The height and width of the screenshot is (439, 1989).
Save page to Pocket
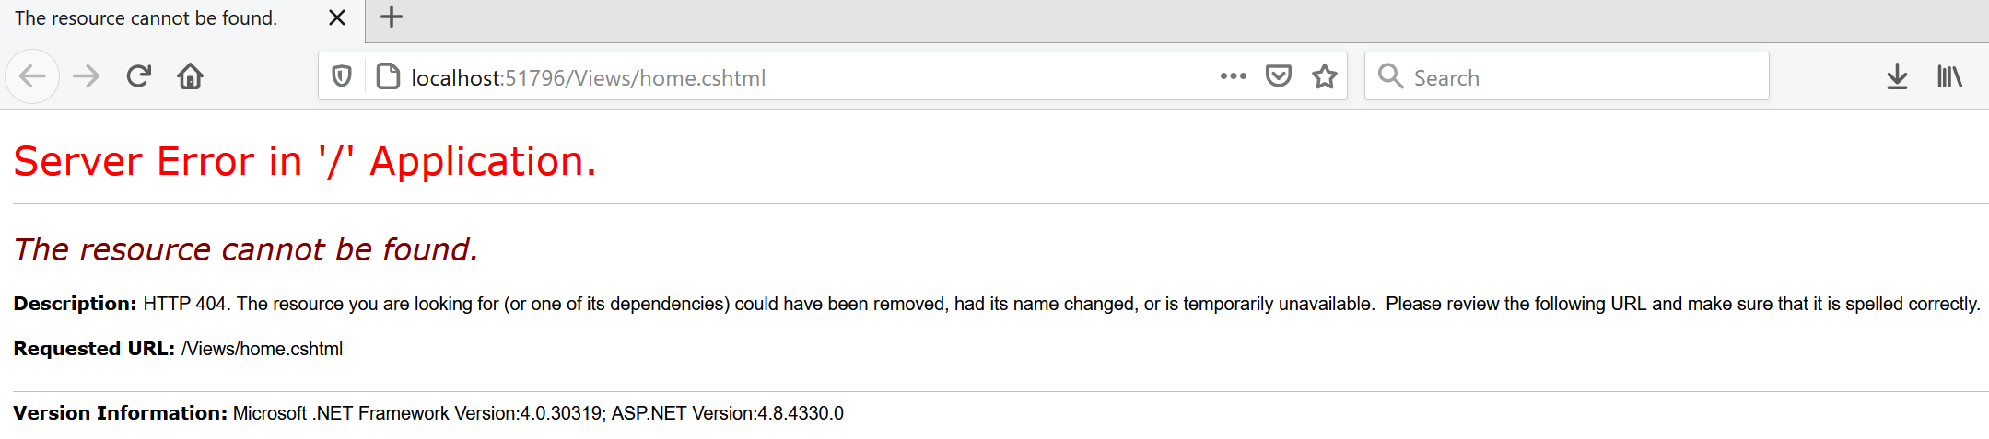(x=1279, y=76)
